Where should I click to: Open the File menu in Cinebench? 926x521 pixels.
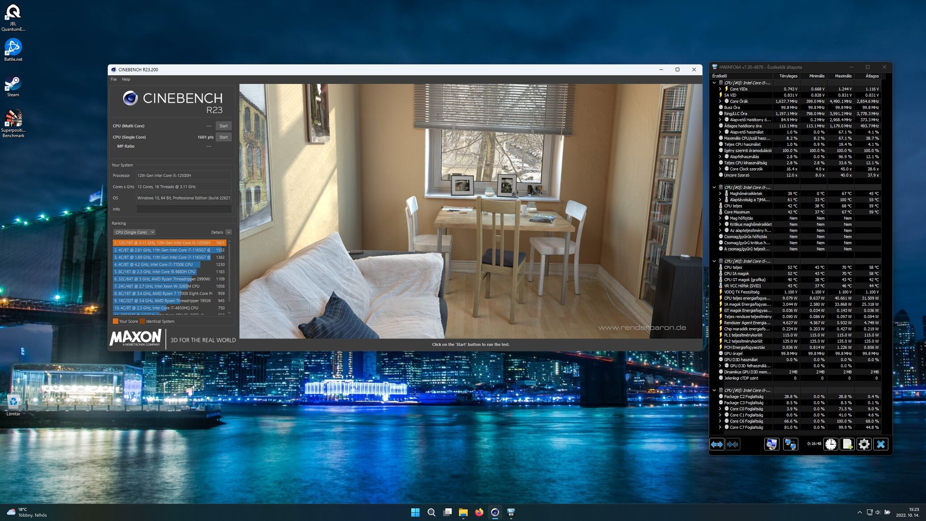(x=114, y=79)
